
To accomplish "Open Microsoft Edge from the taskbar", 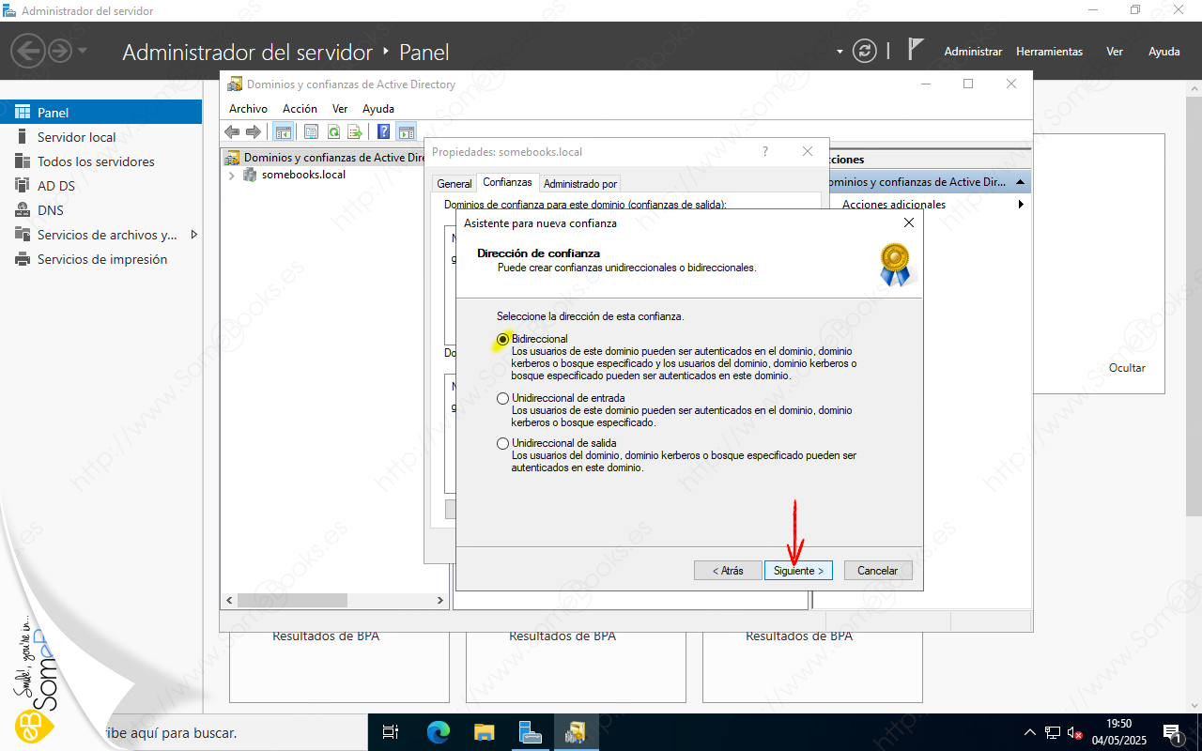I will [439, 732].
